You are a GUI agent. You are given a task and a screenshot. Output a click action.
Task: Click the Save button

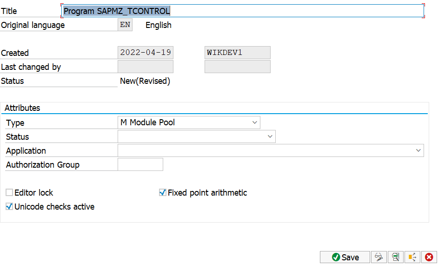point(345,257)
